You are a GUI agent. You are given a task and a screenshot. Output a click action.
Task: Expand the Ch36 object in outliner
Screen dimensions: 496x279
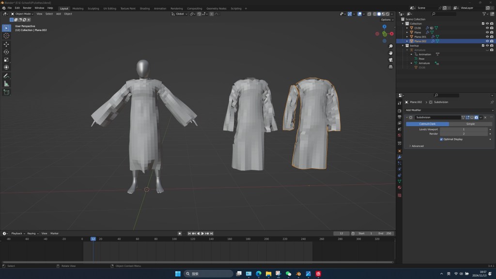(407, 28)
